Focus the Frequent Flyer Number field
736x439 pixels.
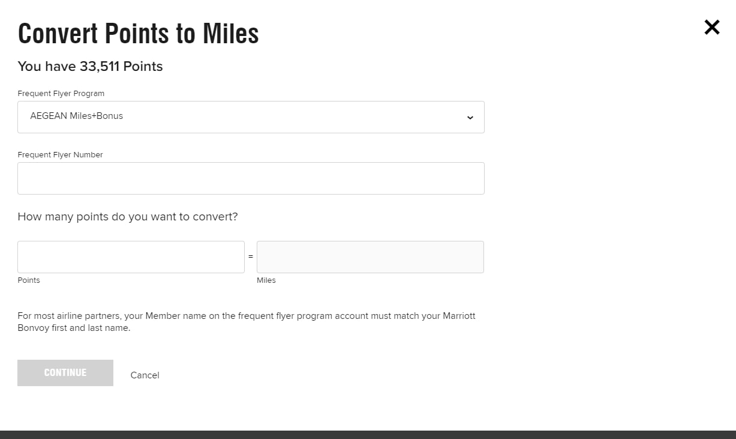point(251,178)
